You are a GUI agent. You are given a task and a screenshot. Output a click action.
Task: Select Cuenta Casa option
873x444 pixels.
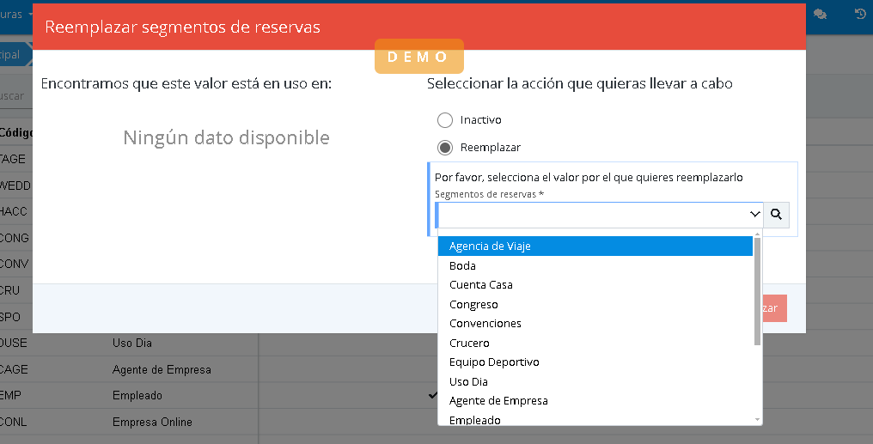[480, 285]
